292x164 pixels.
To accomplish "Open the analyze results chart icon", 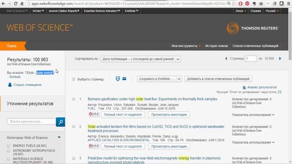I will tap(245, 87).
